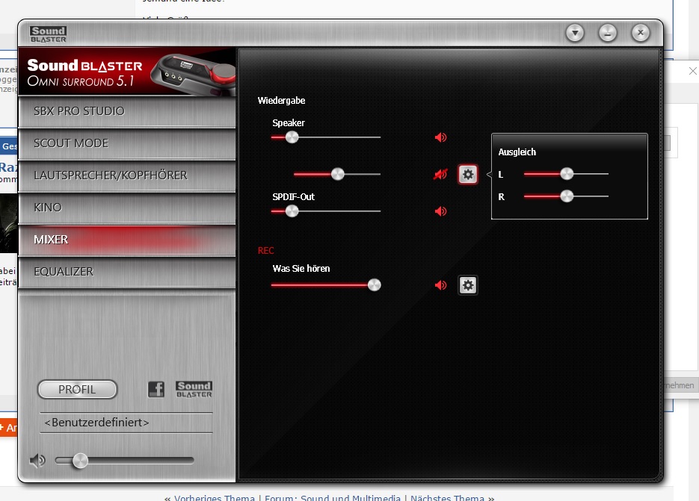Click the SPDIF-Out volume slider knob
Image resolution: width=699 pixels, height=501 pixels.
292,211
